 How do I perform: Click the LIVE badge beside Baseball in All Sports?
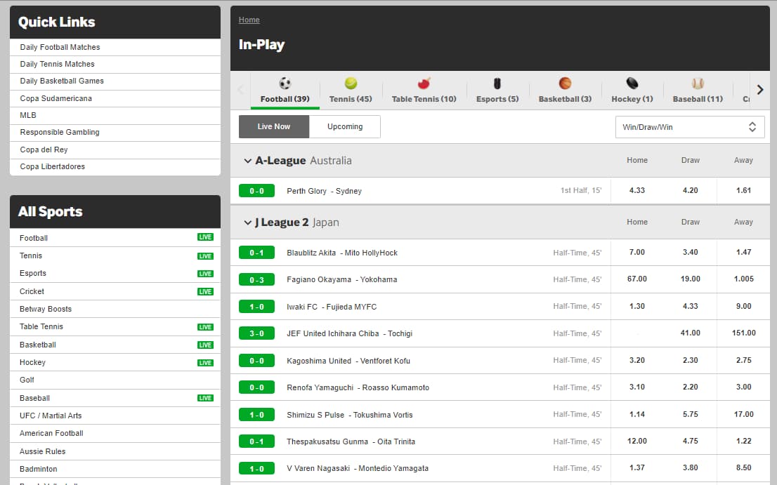point(205,398)
